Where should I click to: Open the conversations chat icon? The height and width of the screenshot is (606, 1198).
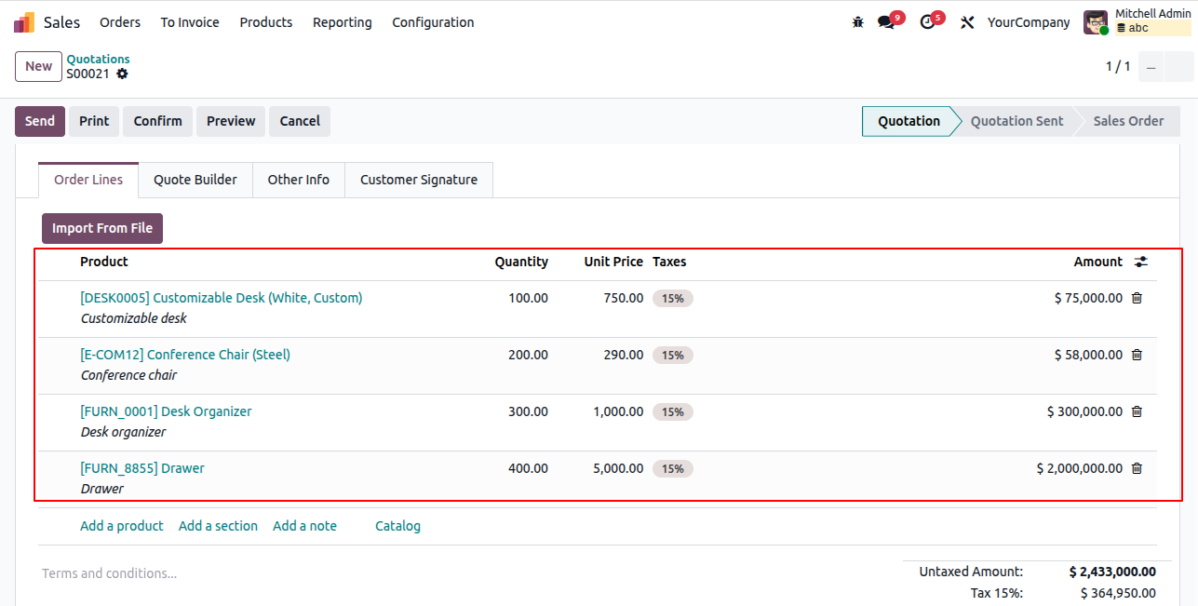tap(886, 22)
